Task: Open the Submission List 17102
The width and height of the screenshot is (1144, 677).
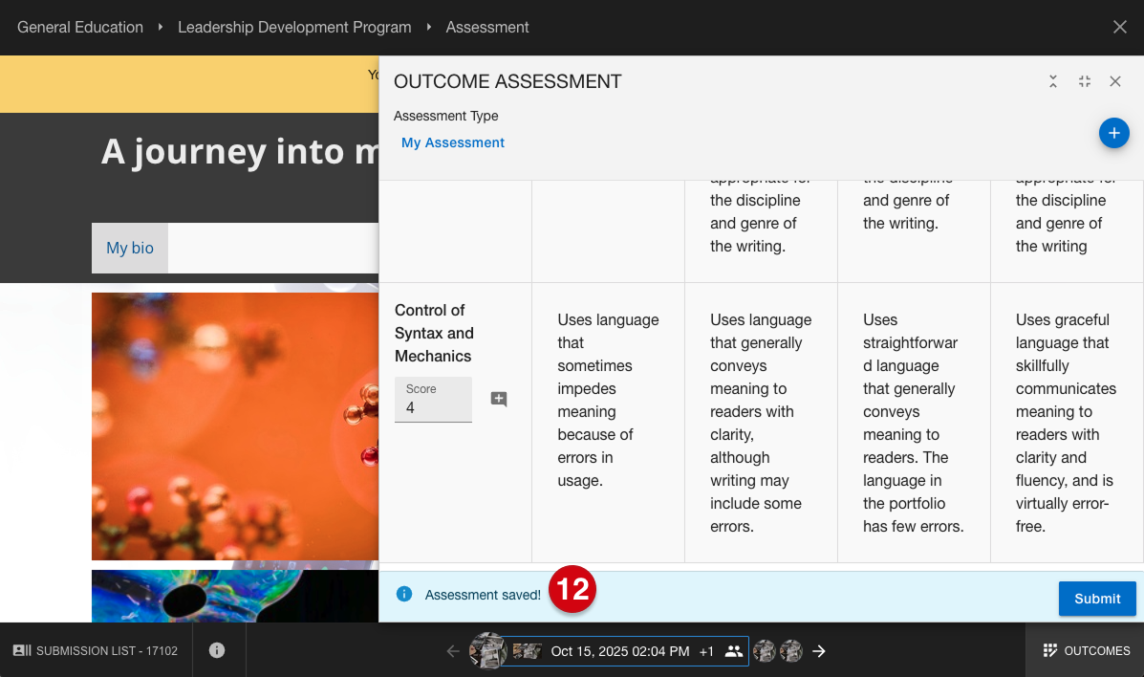Action: click(x=96, y=650)
